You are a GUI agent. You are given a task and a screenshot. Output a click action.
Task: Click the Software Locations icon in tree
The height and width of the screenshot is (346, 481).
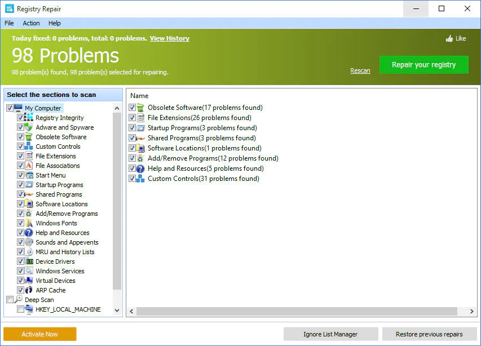29,204
